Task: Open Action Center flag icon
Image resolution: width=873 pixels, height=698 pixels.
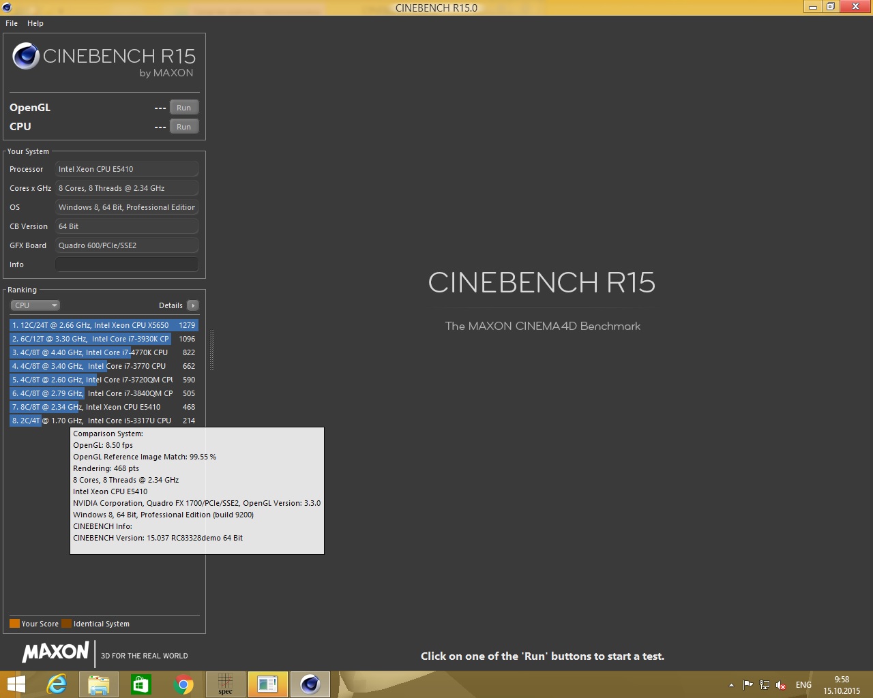Action: [x=748, y=685]
